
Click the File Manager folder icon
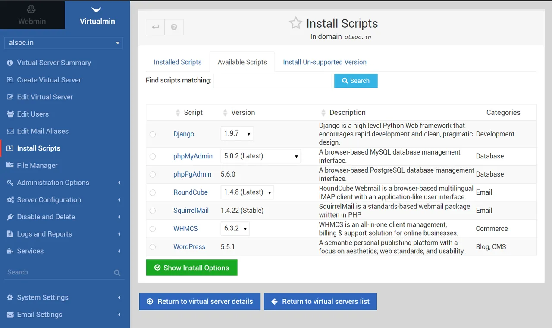10,165
